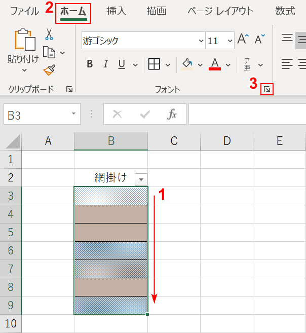
Task: Click the Enter checkmark in formula bar
Action: 145,114
